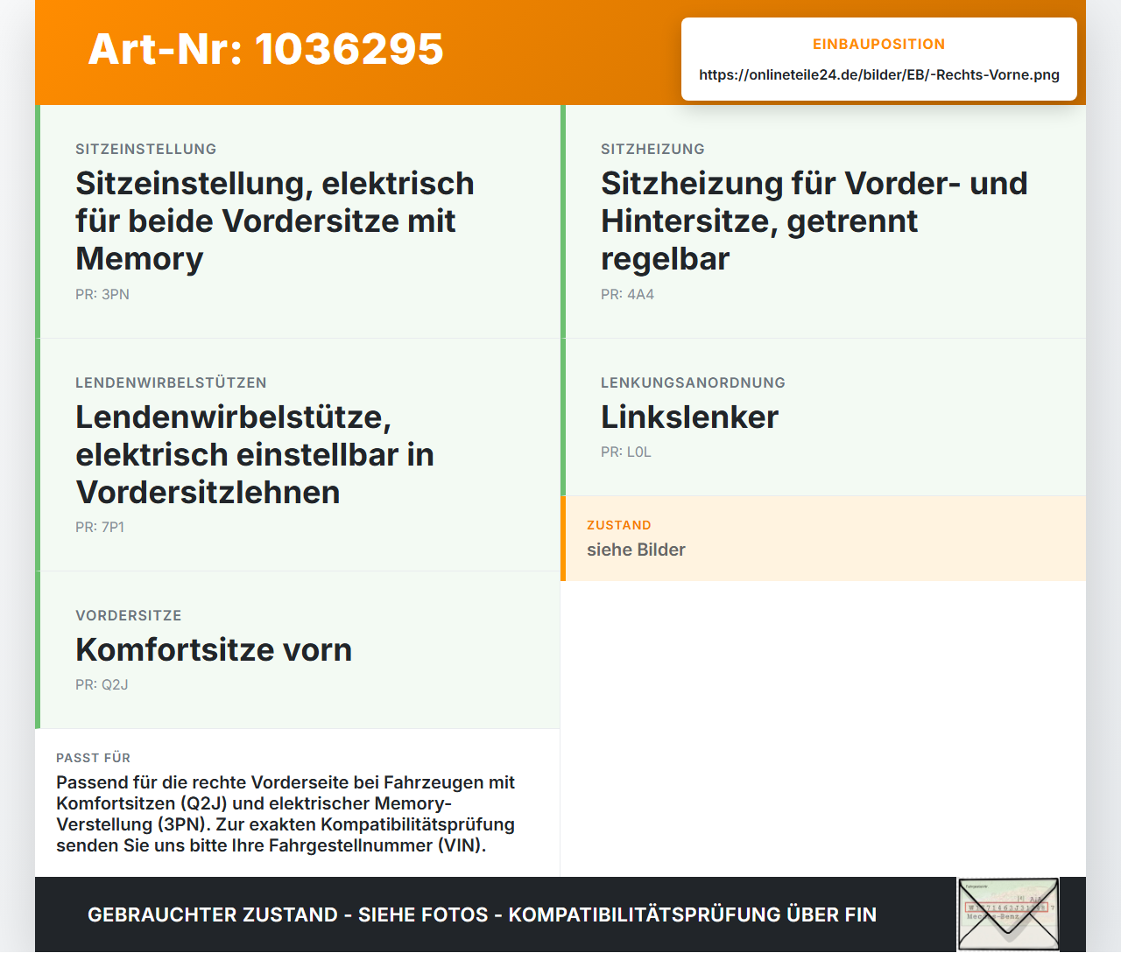Screen dimensions: 1121x953
Task: Click the PR: L0L code
Action: 626,452
